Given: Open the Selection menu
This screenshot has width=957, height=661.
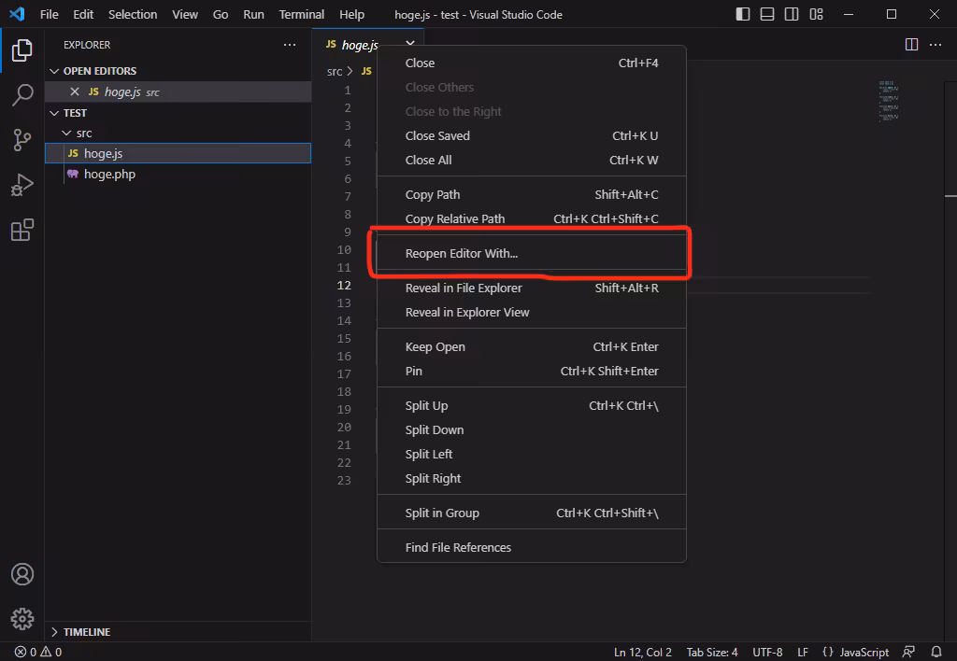Looking at the screenshot, I should click(x=133, y=14).
